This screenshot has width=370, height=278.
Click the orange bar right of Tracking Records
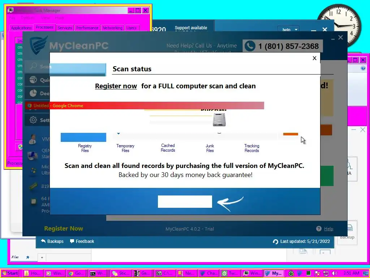[x=291, y=134]
